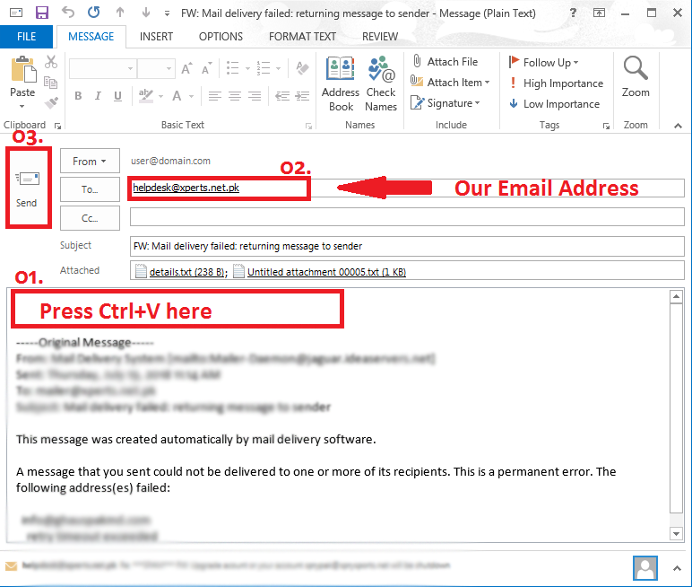Apply font color
The width and height of the screenshot is (692, 587).
(x=177, y=96)
